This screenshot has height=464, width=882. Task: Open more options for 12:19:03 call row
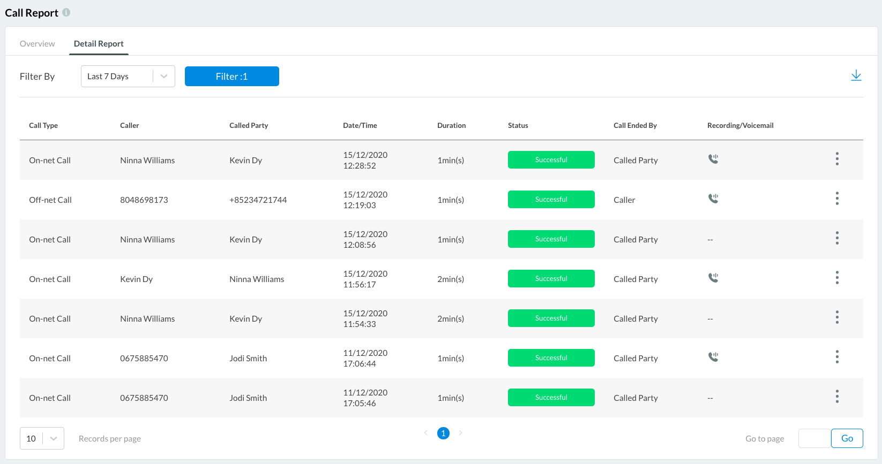(x=837, y=199)
